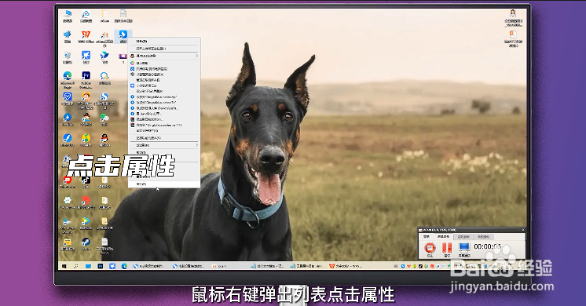Screen dimensions: 586x306
Task: Choose 属性 (Properties) in the context menu
Action: (163, 184)
